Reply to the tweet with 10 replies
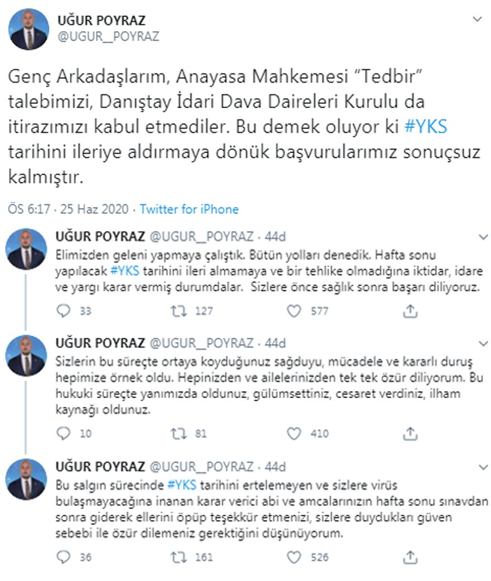This screenshot has width=491, height=581. tap(65, 433)
